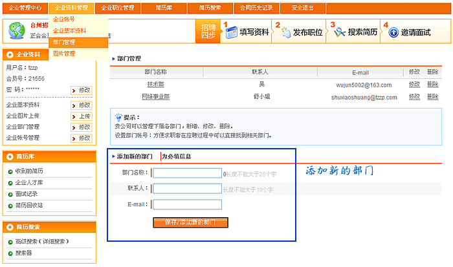Viewport: 453px width, 267px height.
Task: Delete the 网络事业部 department row
Action: (x=432, y=96)
